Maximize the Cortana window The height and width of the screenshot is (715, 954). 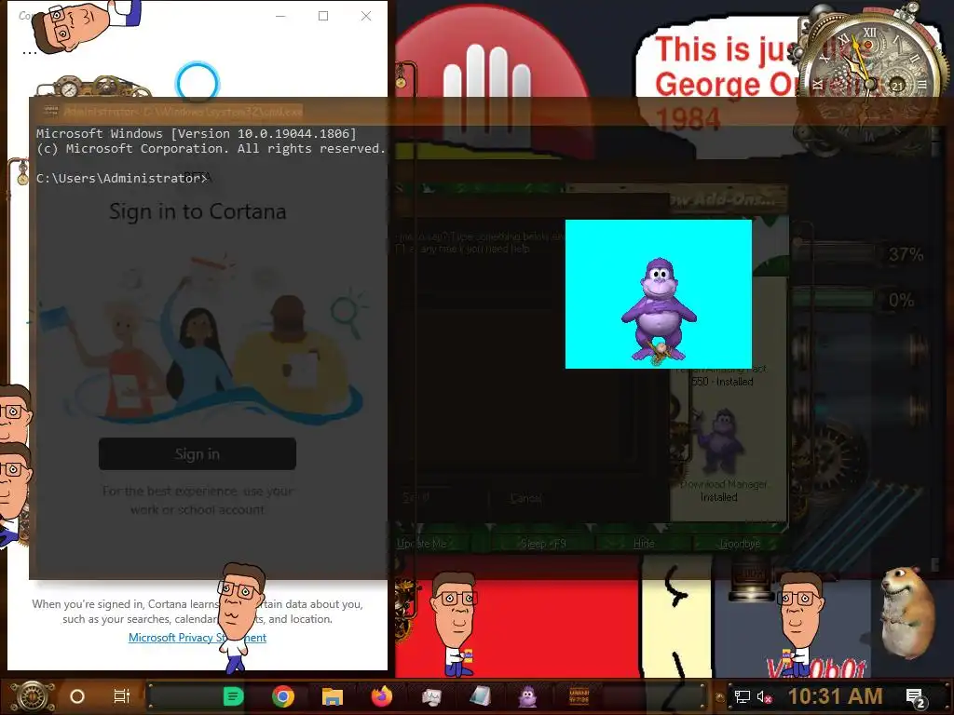[x=323, y=16]
